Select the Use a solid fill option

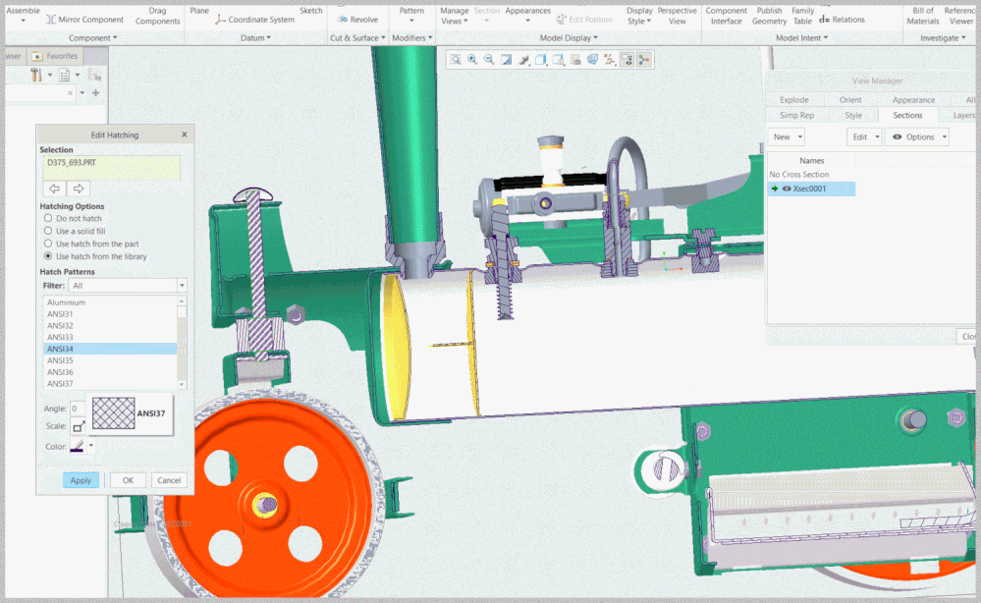pyautogui.click(x=48, y=231)
